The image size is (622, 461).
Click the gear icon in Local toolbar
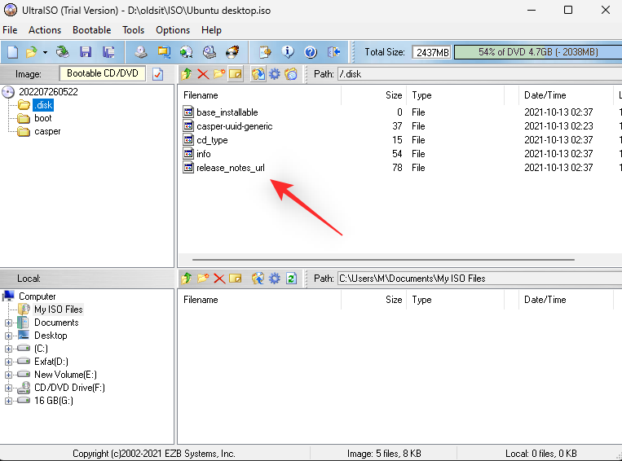pos(275,279)
